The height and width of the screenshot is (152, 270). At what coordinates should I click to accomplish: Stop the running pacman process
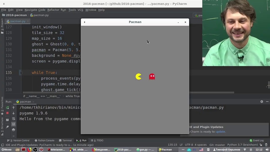pos(7,113)
